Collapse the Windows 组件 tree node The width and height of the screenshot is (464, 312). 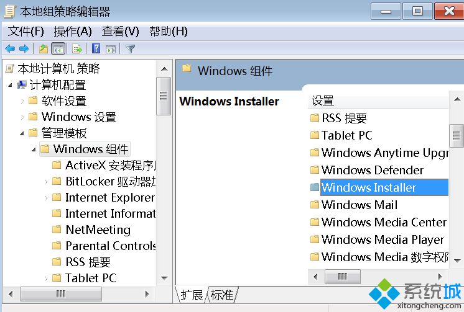point(34,149)
